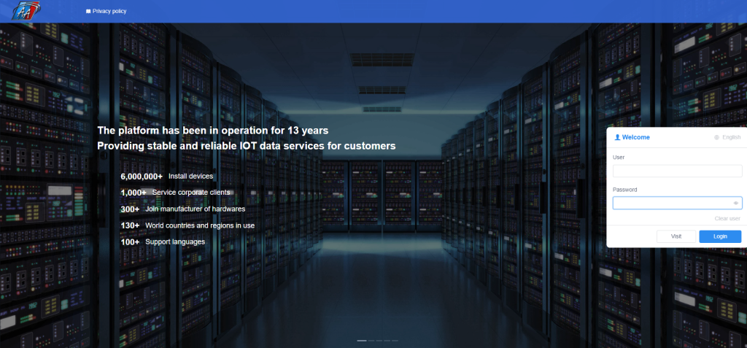Click the user silhouette icon beside Welcome

point(618,137)
